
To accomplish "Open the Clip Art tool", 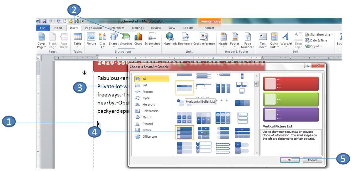I will point(102,40).
